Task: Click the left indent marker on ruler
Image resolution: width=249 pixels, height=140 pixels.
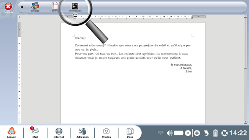Action: click(74, 17)
